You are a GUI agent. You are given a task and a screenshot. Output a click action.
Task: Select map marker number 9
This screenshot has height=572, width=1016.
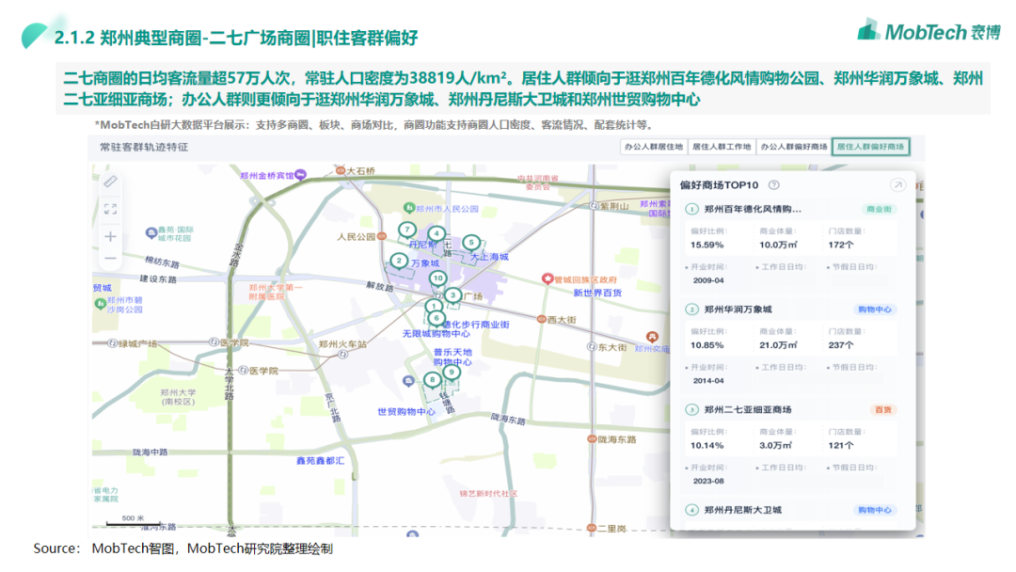tap(452, 373)
